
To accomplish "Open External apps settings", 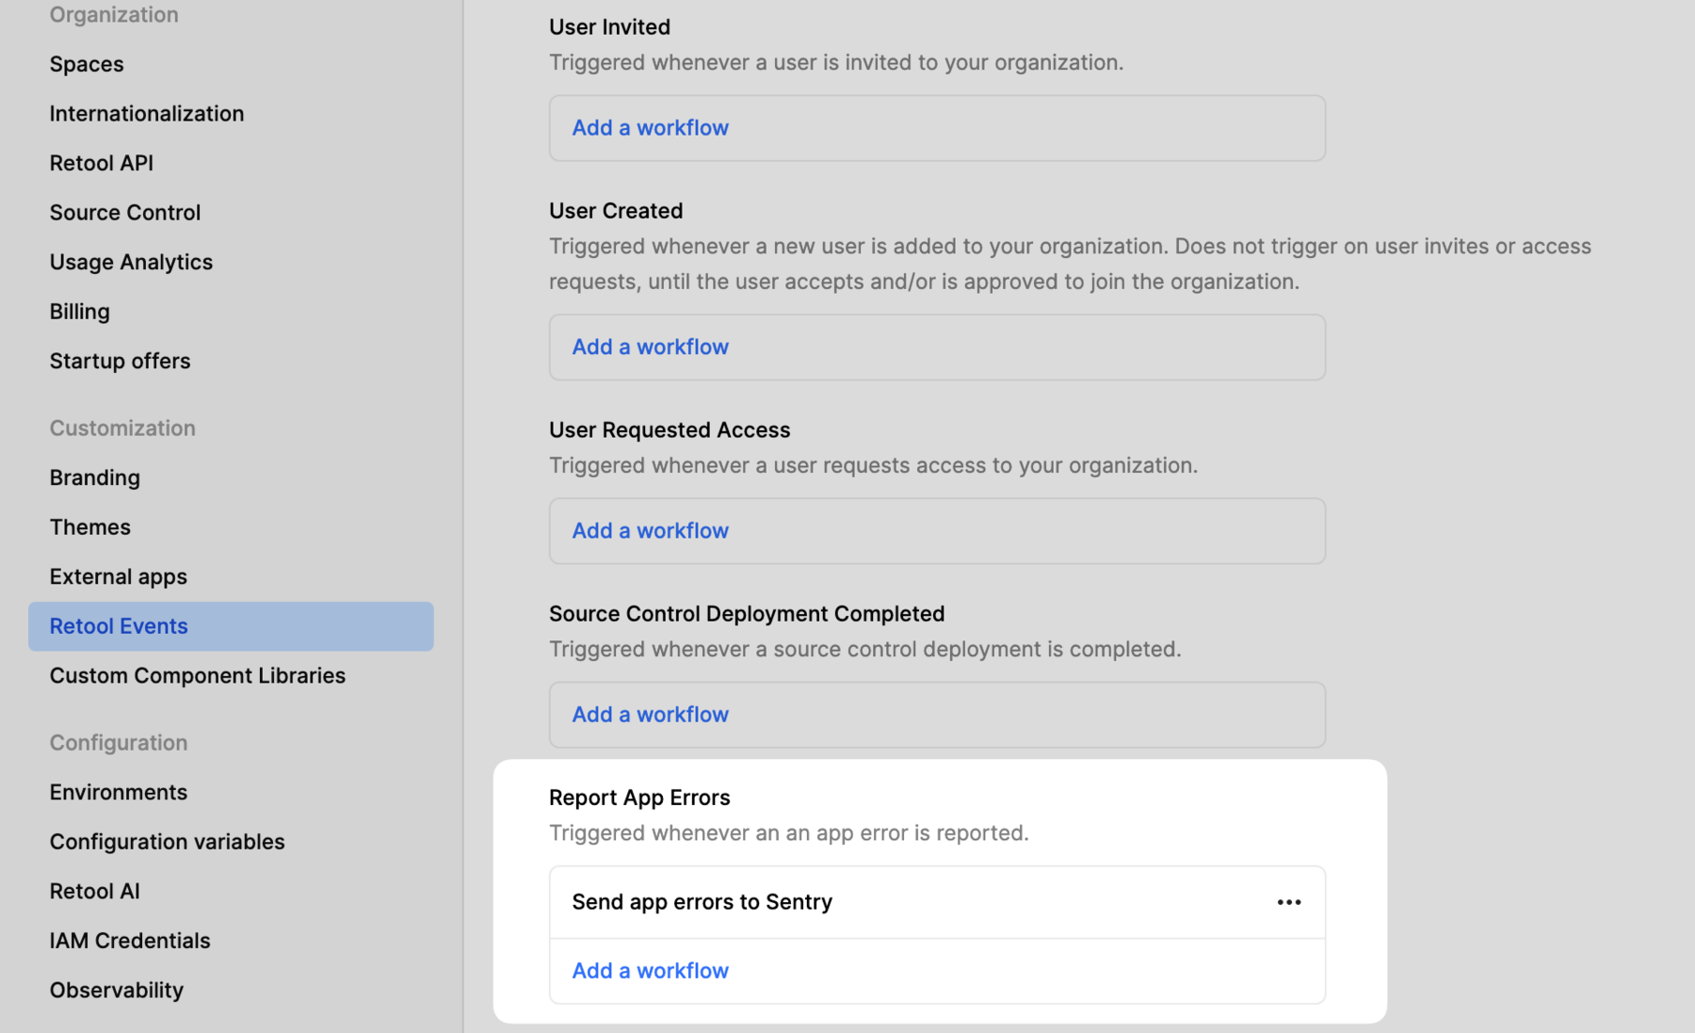I will pos(119,576).
